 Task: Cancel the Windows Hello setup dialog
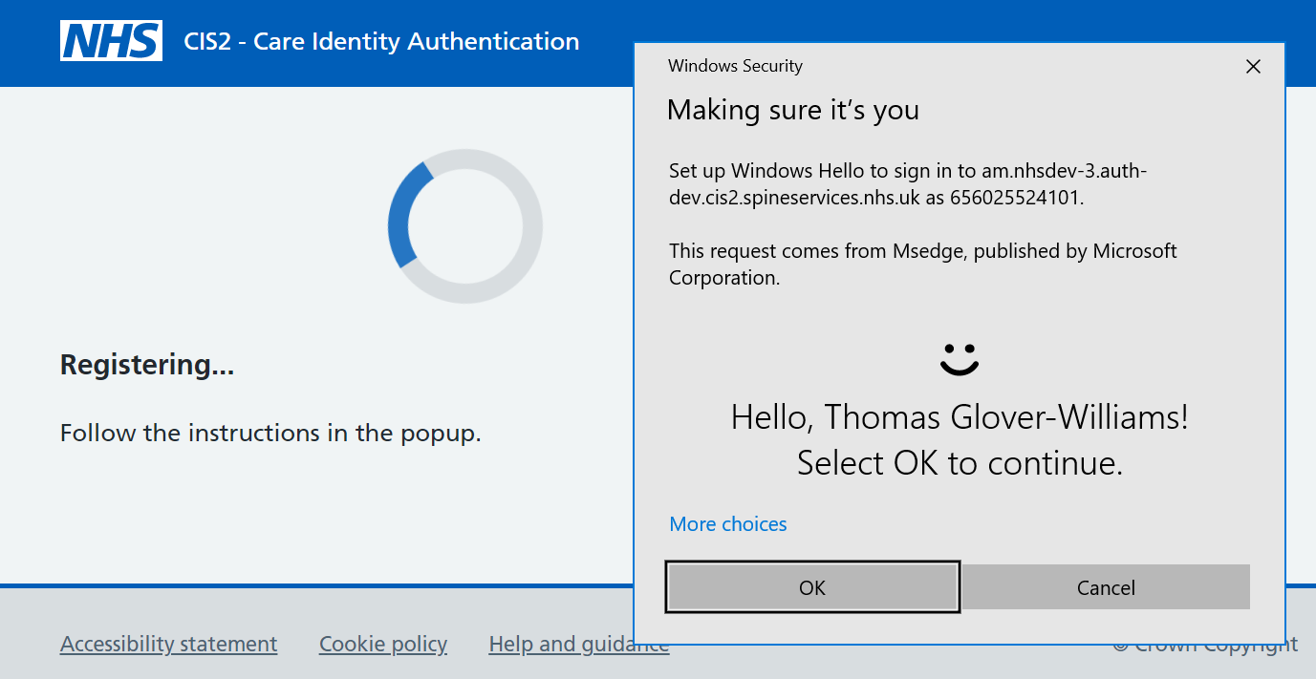click(x=1106, y=587)
